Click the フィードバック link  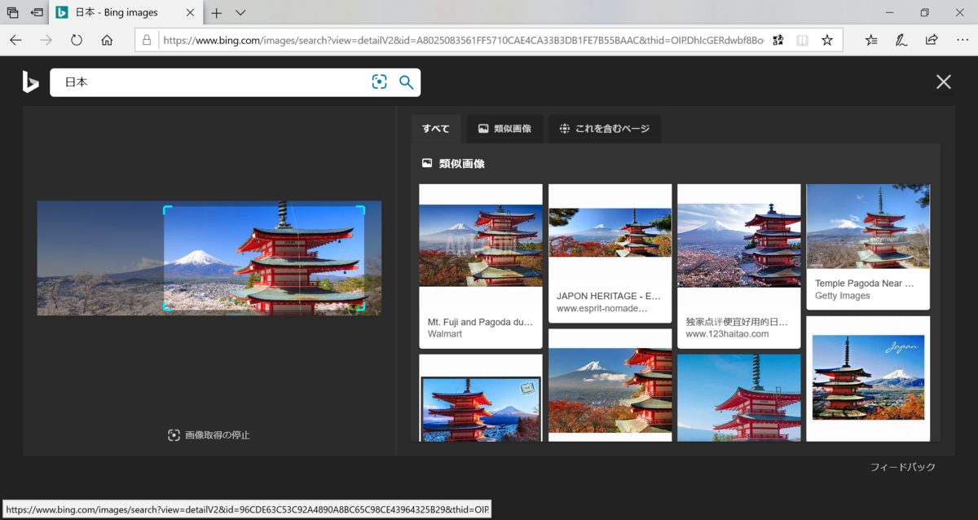click(x=903, y=467)
